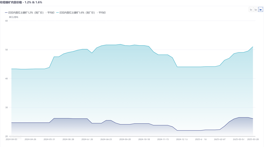264x147 pixels.
Task: Switch to line chart view
Action: pyautogui.click(x=251, y=10)
